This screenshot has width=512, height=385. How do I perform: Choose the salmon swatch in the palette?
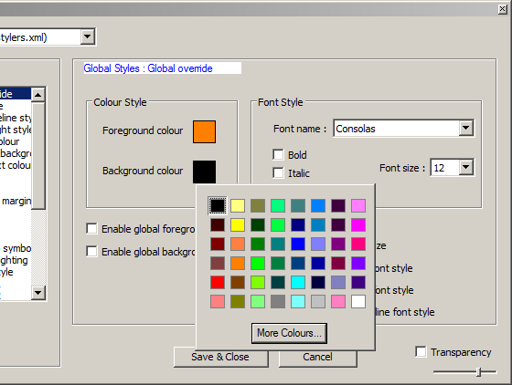click(218, 302)
